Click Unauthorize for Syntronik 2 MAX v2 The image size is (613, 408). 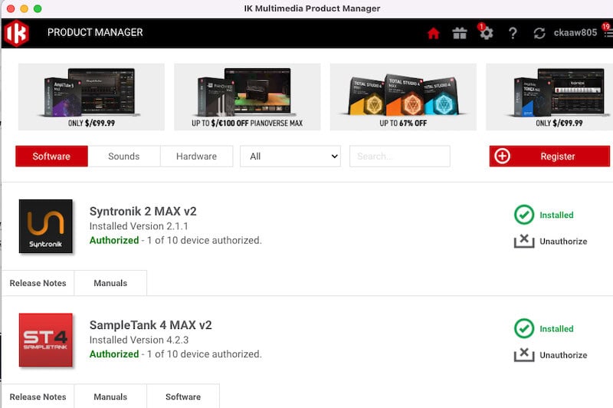pyautogui.click(x=550, y=242)
